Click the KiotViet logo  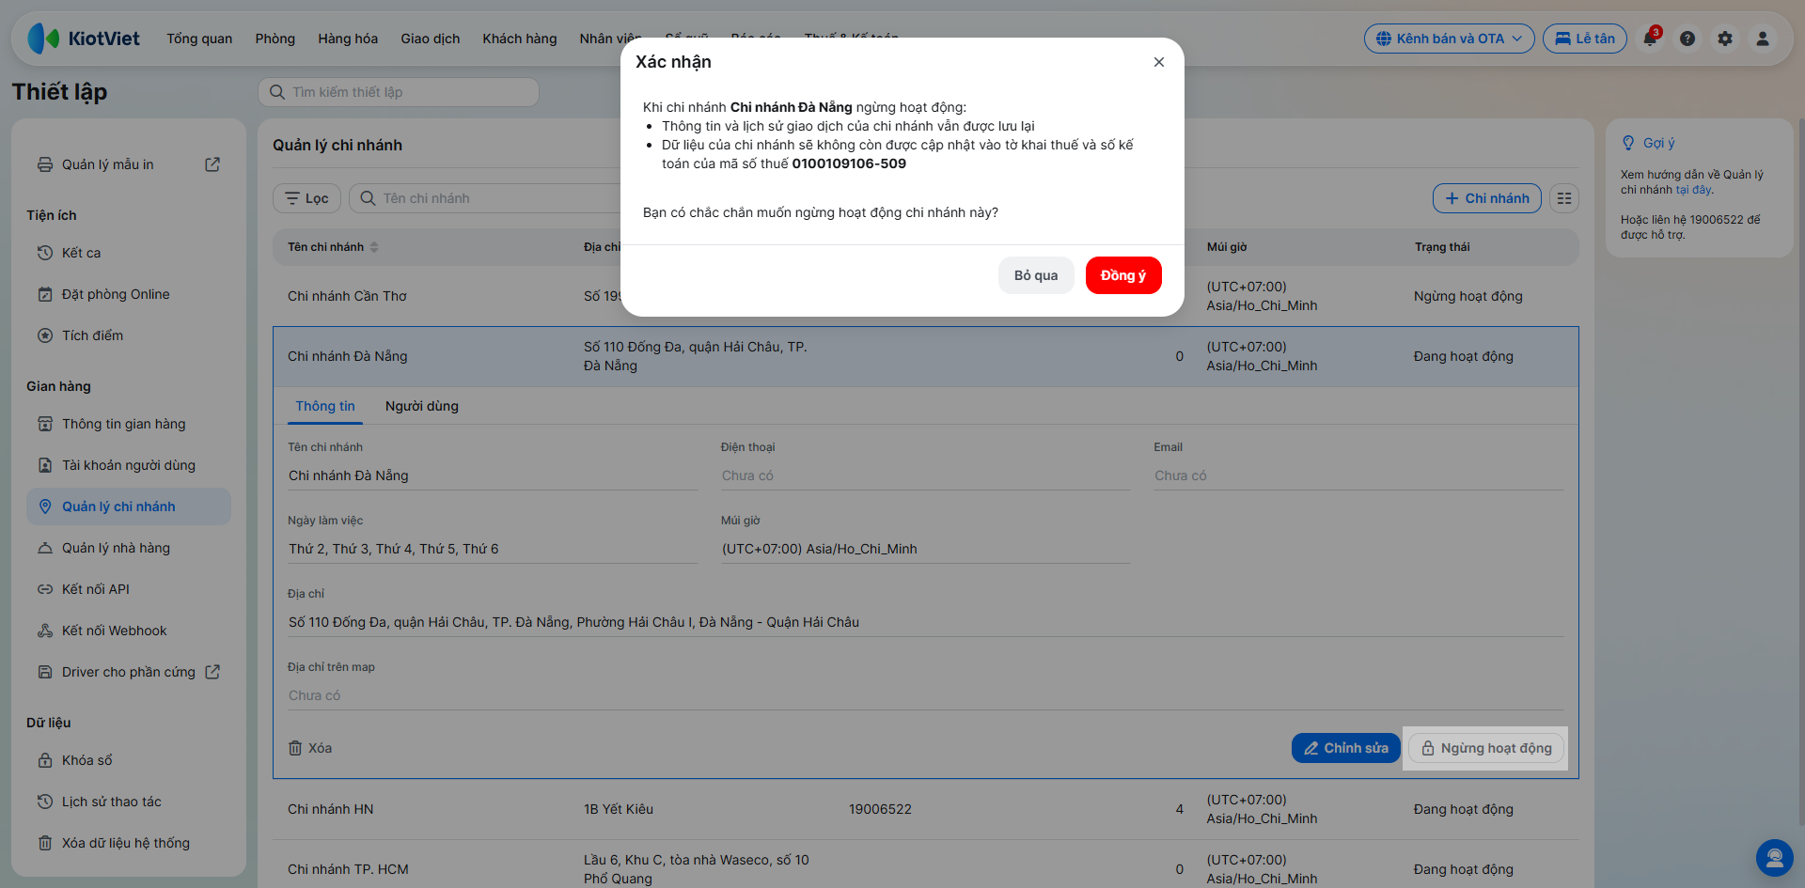[x=84, y=39]
